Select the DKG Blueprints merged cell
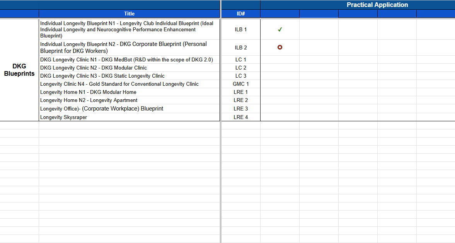This screenshot has width=455, height=243. click(x=19, y=70)
